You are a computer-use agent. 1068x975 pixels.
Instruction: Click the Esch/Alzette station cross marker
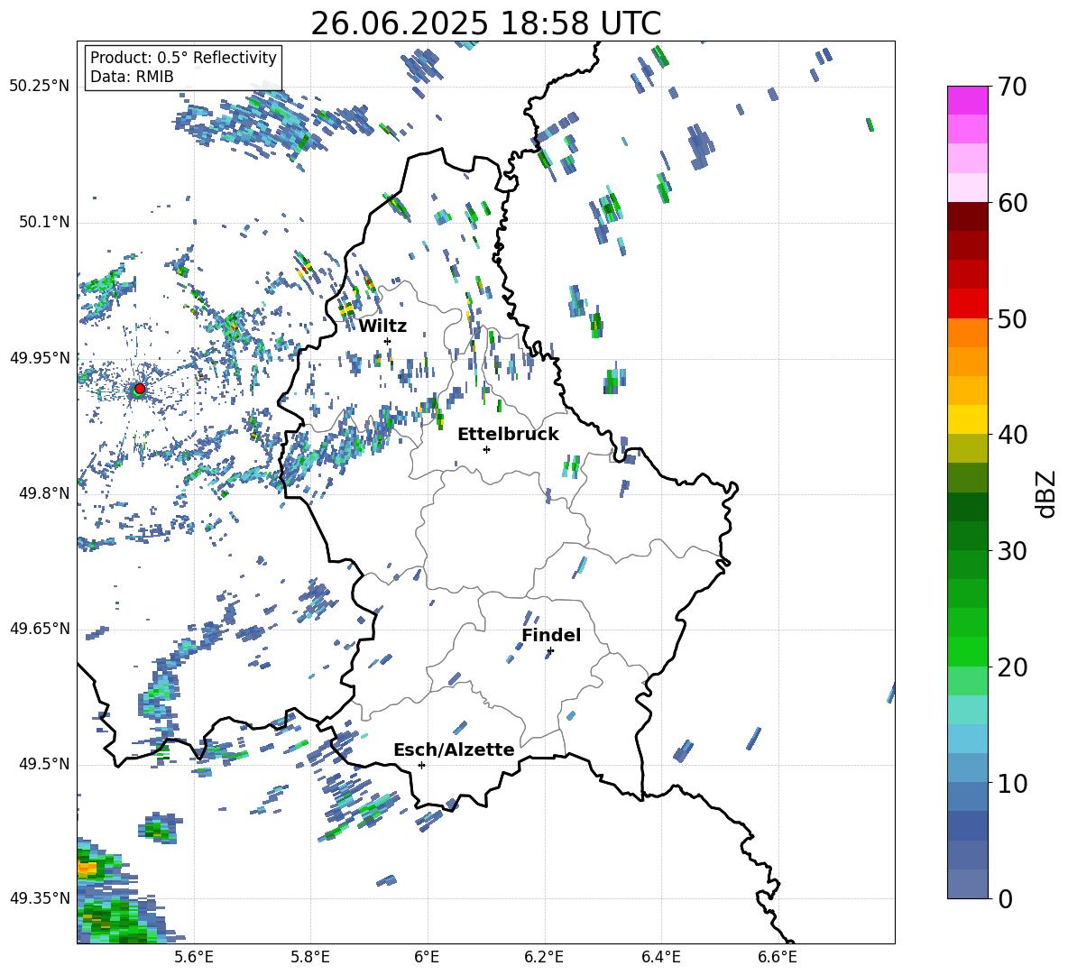tap(421, 765)
